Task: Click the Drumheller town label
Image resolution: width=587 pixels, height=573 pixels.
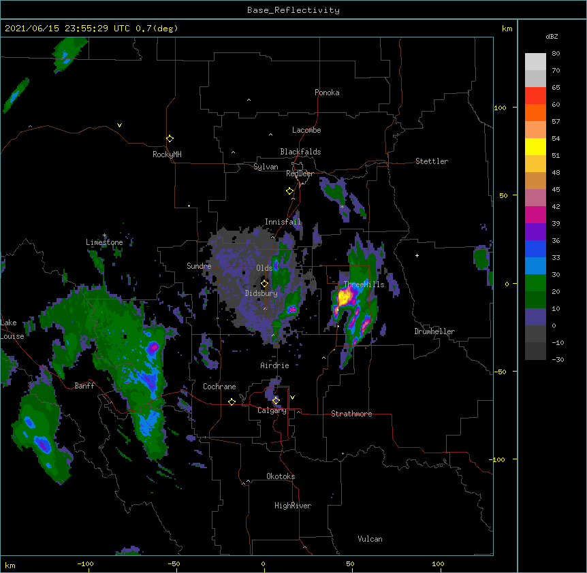Action: [x=434, y=331]
